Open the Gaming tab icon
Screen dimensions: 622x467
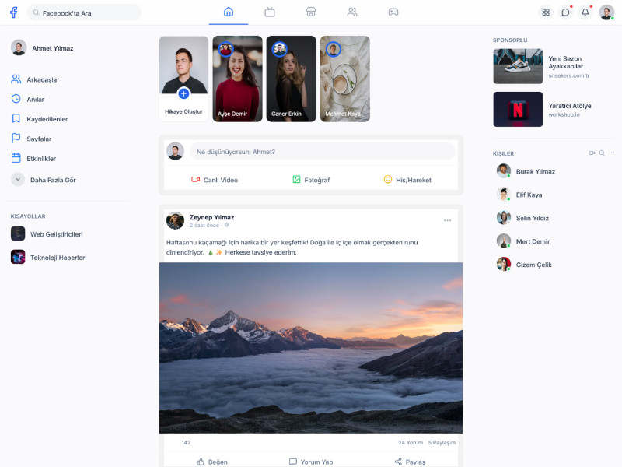point(393,12)
